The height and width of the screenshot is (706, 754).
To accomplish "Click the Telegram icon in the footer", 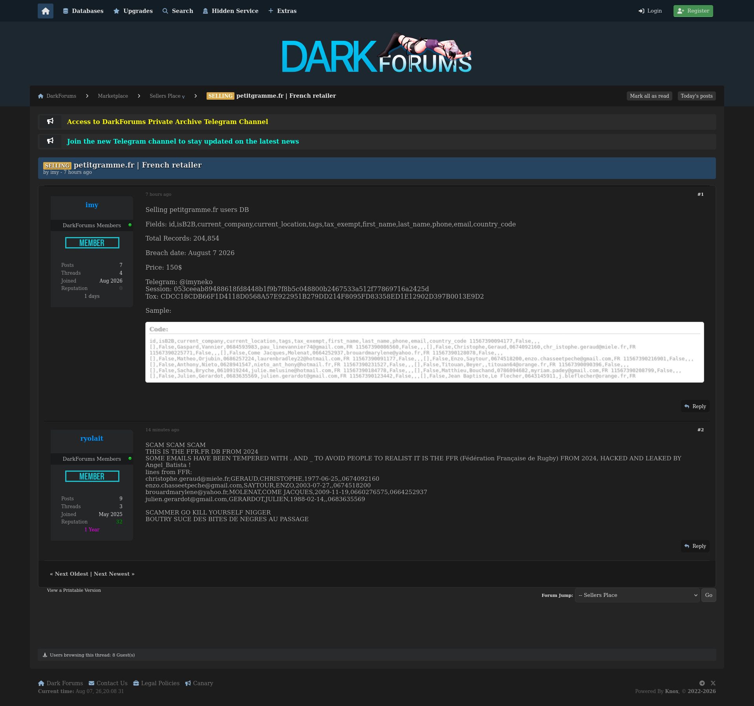I will pos(702,683).
